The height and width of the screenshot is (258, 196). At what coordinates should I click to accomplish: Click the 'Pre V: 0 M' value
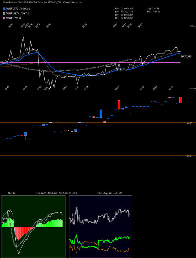(154, 12)
